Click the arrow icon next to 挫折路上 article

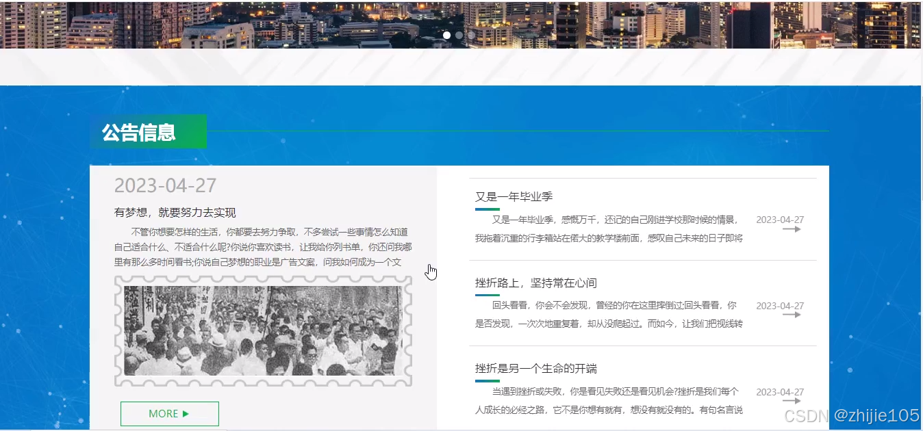tap(793, 315)
